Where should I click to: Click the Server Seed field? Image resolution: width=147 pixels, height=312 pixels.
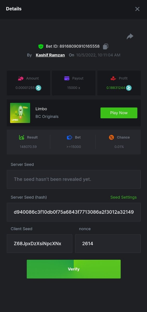pyautogui.click(x=73, y=179)
